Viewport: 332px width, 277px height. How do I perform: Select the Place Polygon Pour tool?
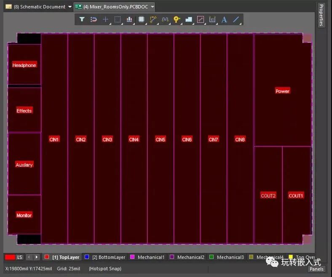point(189,19)
